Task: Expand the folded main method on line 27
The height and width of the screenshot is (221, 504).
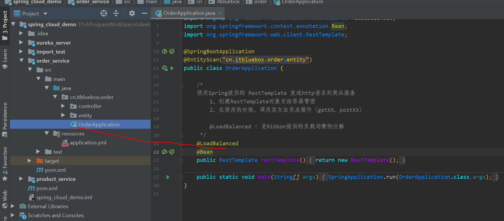Action: click(181, 177)
